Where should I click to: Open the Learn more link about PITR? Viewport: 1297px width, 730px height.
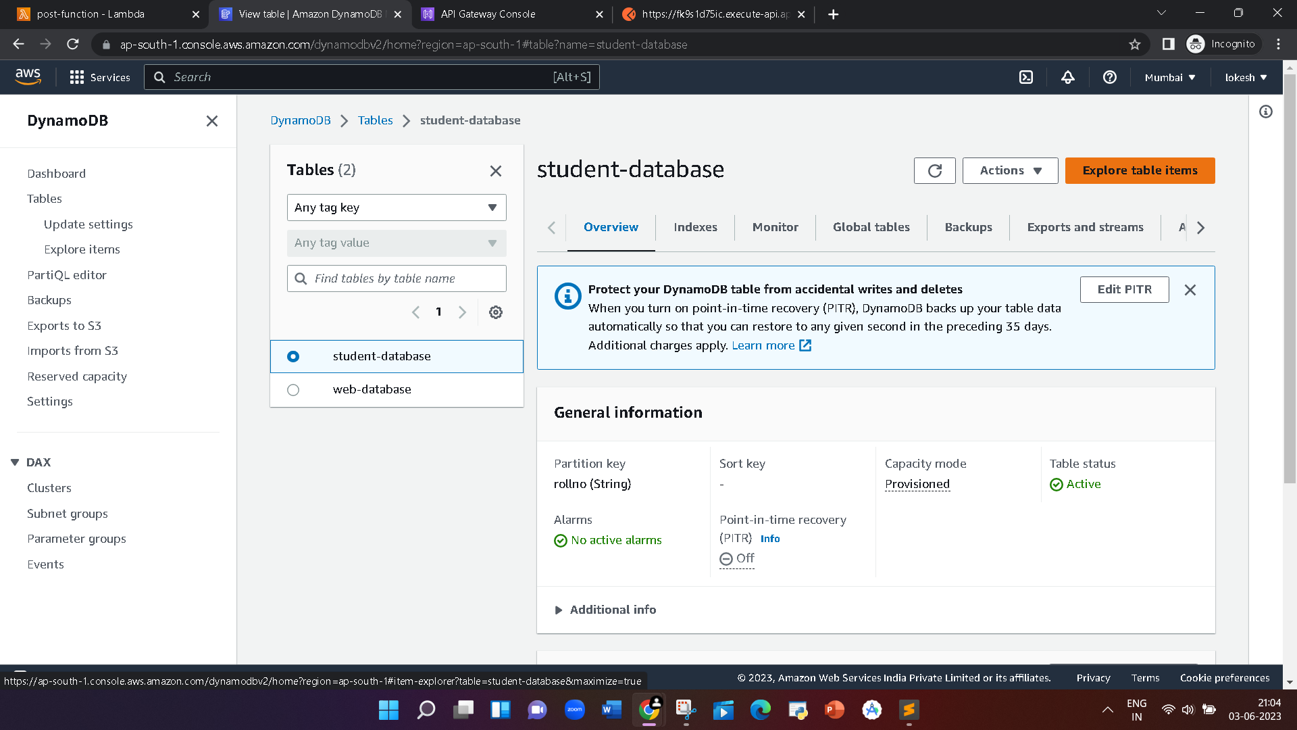(x=764, y=345)
